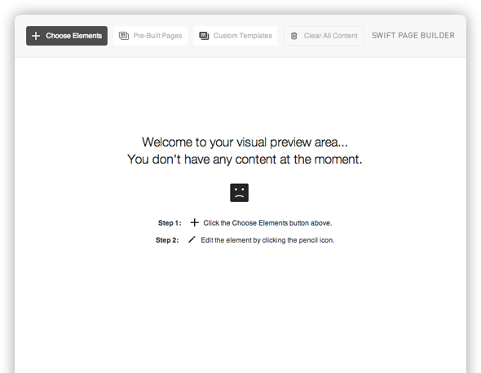Click the trash can icon

[293, 36]
